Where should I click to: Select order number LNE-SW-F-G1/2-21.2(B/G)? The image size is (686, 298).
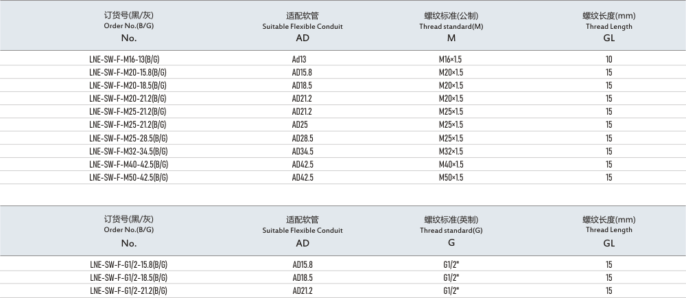tap(128, 290)
